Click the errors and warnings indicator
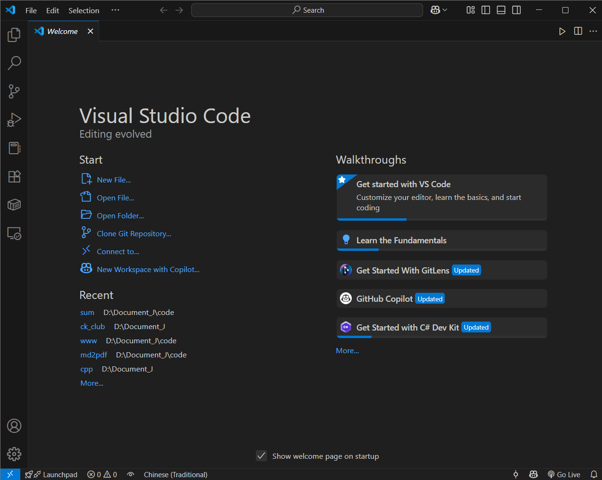The height and width of the screenshot is (480, 602). point(102,474)
